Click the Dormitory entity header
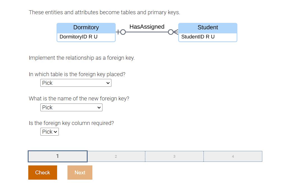The image size is (297, 183). (x=86, y=27)
